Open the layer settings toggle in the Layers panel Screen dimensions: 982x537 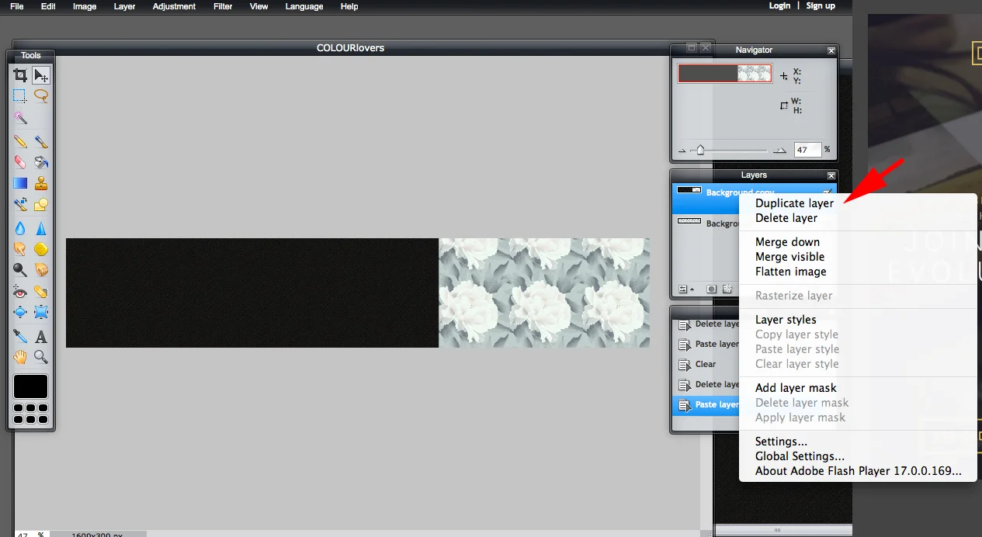click(686, 289)
